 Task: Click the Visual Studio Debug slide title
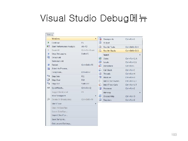[93, 18]
